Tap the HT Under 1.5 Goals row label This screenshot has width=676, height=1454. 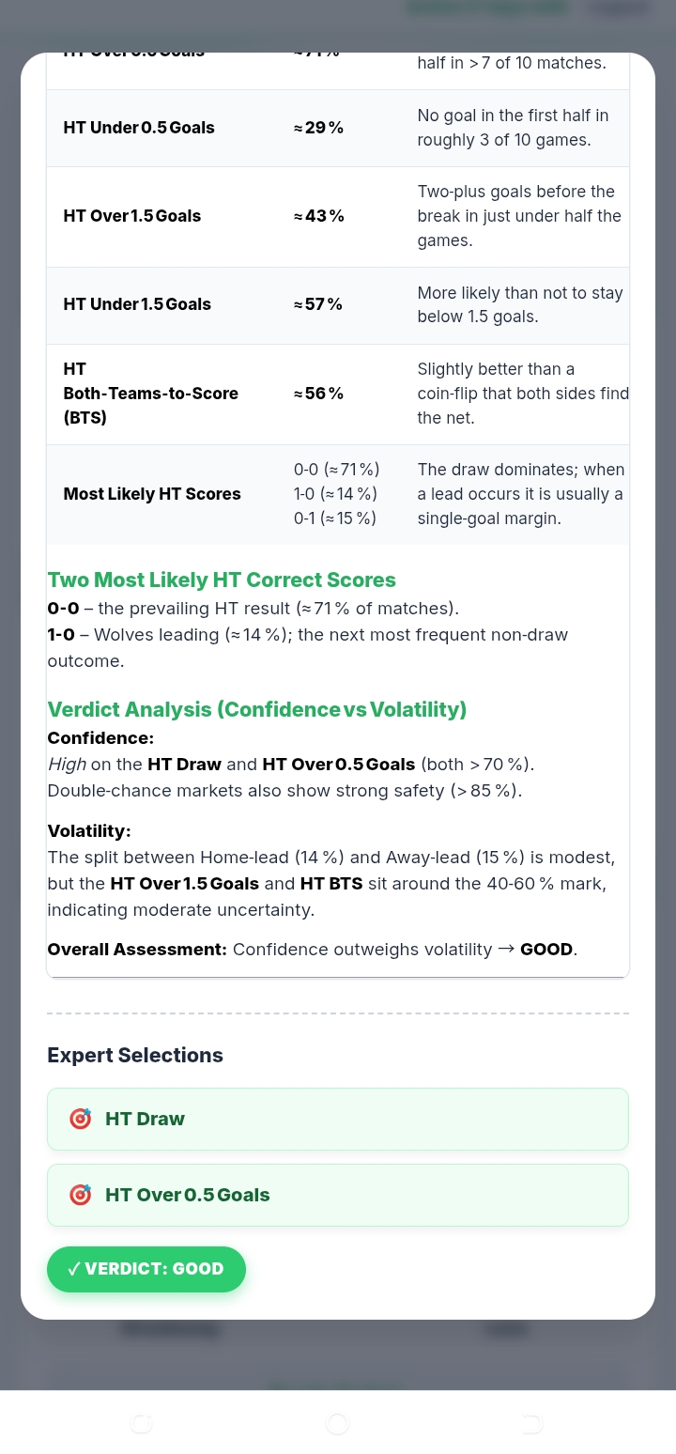coord(137,304)
